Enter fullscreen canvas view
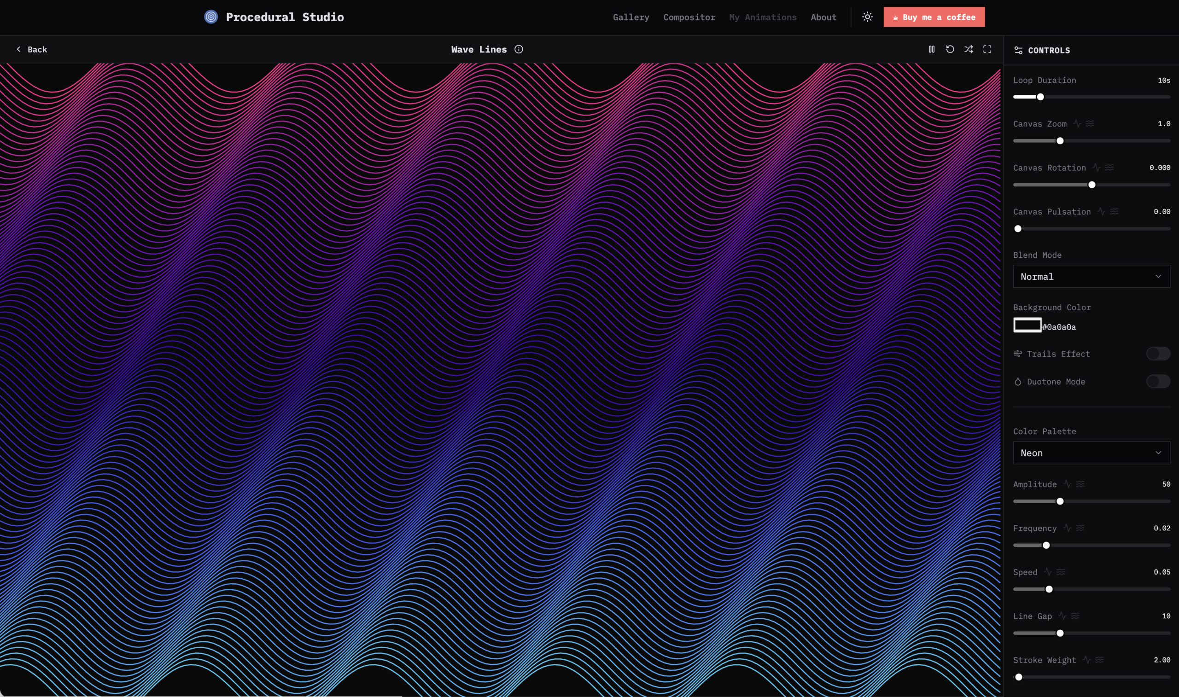Viewport: 1179px width, 697px height. [987, 49]
